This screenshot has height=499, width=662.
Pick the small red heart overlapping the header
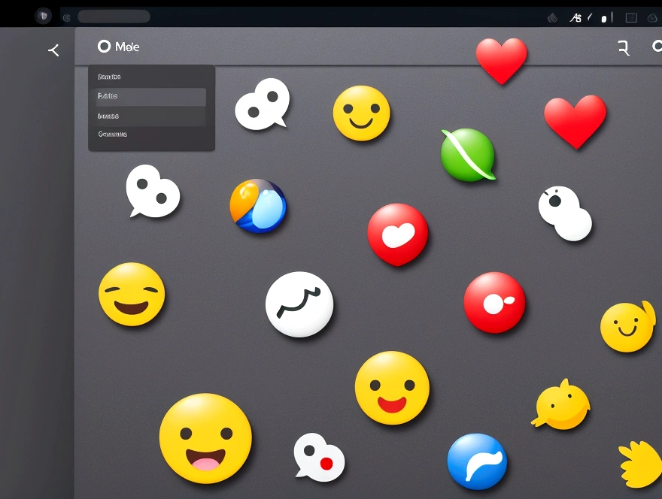point(502,60)
